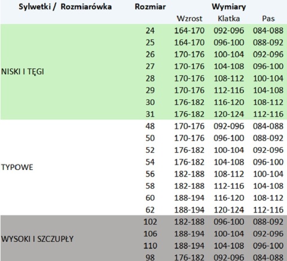Viewport: 287px width, 261px height.
Task: Click size 24 cell
Action: pos(150,31)
